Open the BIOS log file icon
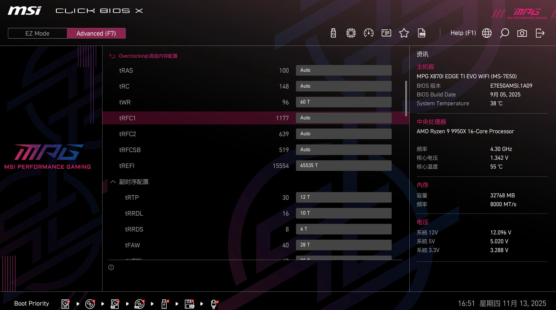 422,33
